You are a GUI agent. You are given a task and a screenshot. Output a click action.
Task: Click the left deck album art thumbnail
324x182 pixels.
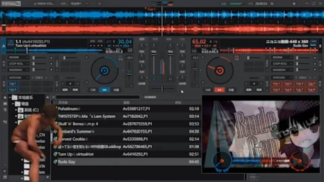pos(10,43)
